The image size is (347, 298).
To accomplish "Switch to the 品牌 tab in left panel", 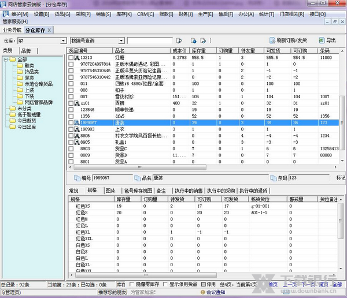I will [26, 51].
